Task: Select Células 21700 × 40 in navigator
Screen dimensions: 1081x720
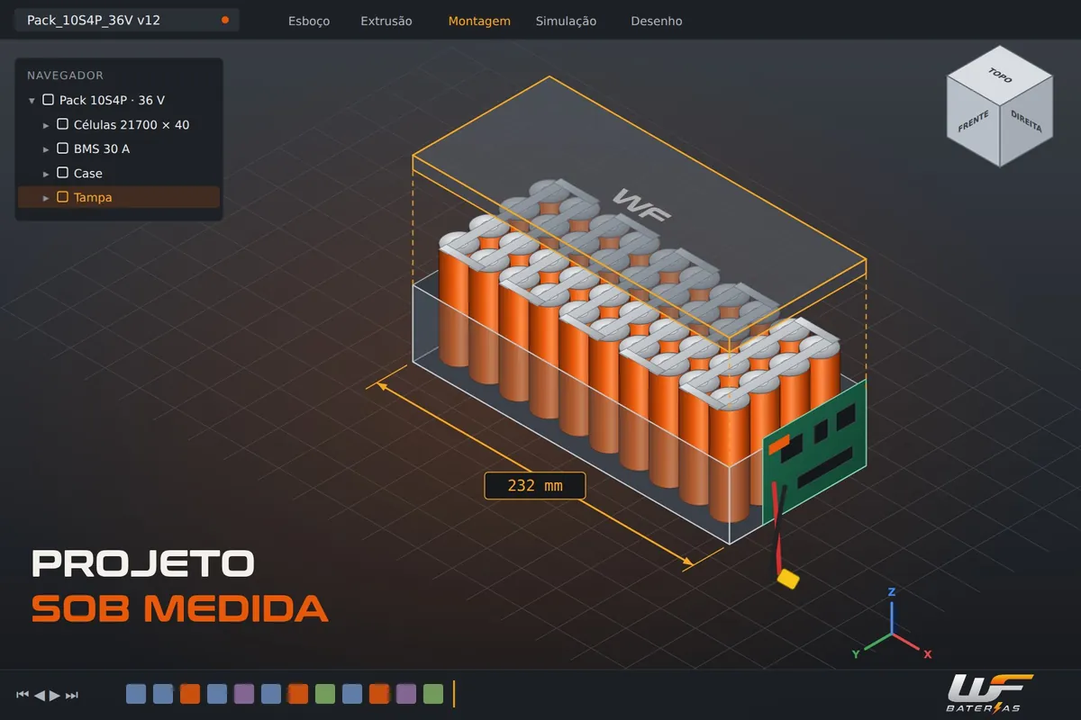Action: 132,124
